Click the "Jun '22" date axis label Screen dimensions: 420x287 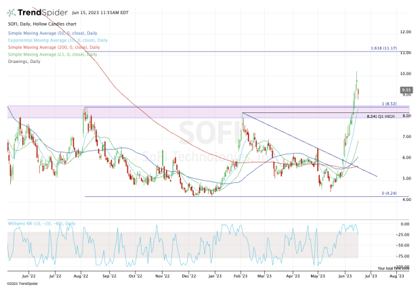tap(28, 276)
